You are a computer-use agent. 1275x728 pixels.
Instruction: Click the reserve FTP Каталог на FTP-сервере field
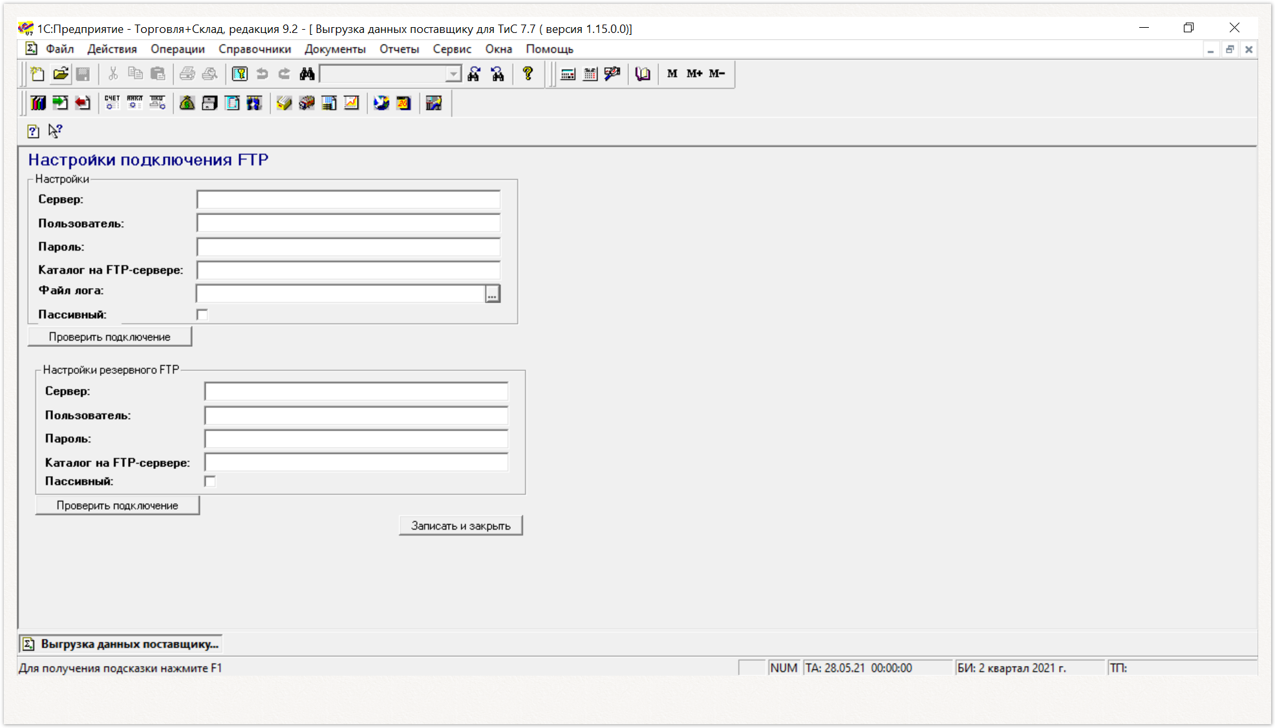click(x=356, y=463)
